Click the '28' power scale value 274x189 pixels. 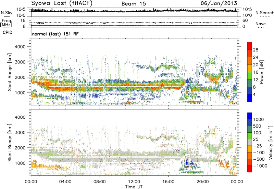256,50
